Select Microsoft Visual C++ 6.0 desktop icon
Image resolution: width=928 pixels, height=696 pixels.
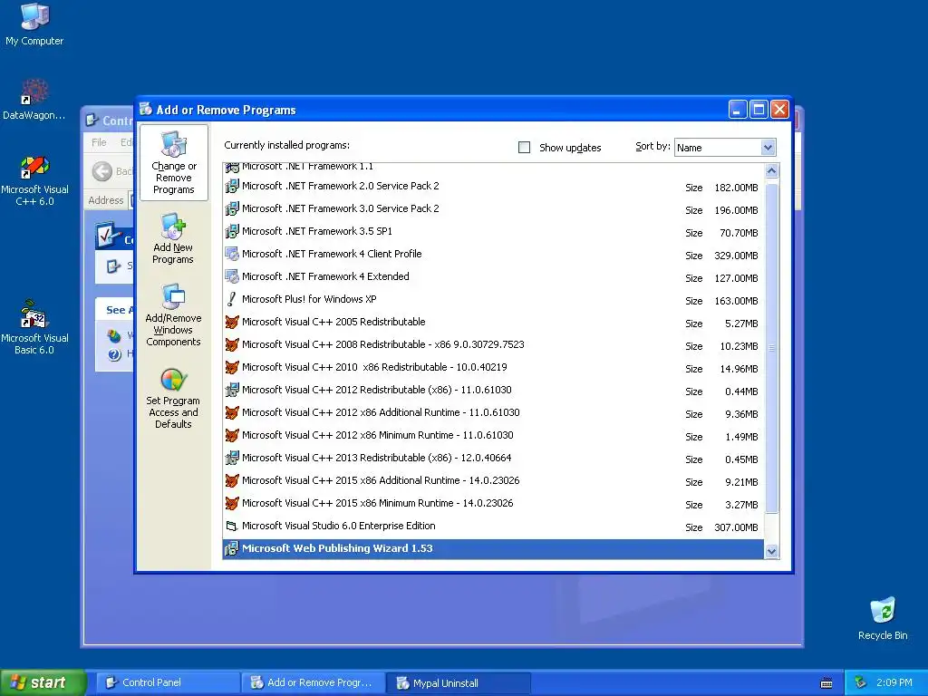pos(34,167)
